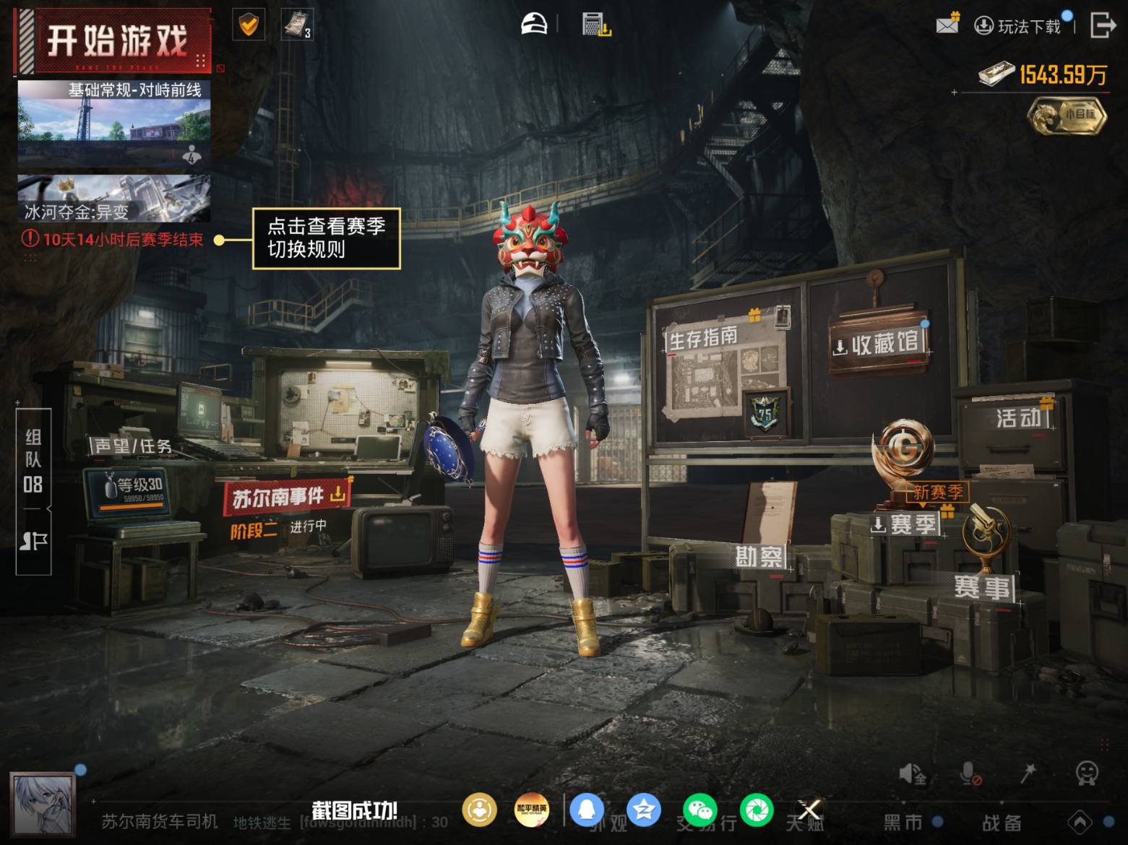1128x845 pixels.
Task: Click the 10天14小时后赛季结束 season warning
Action: coord(113,240)
